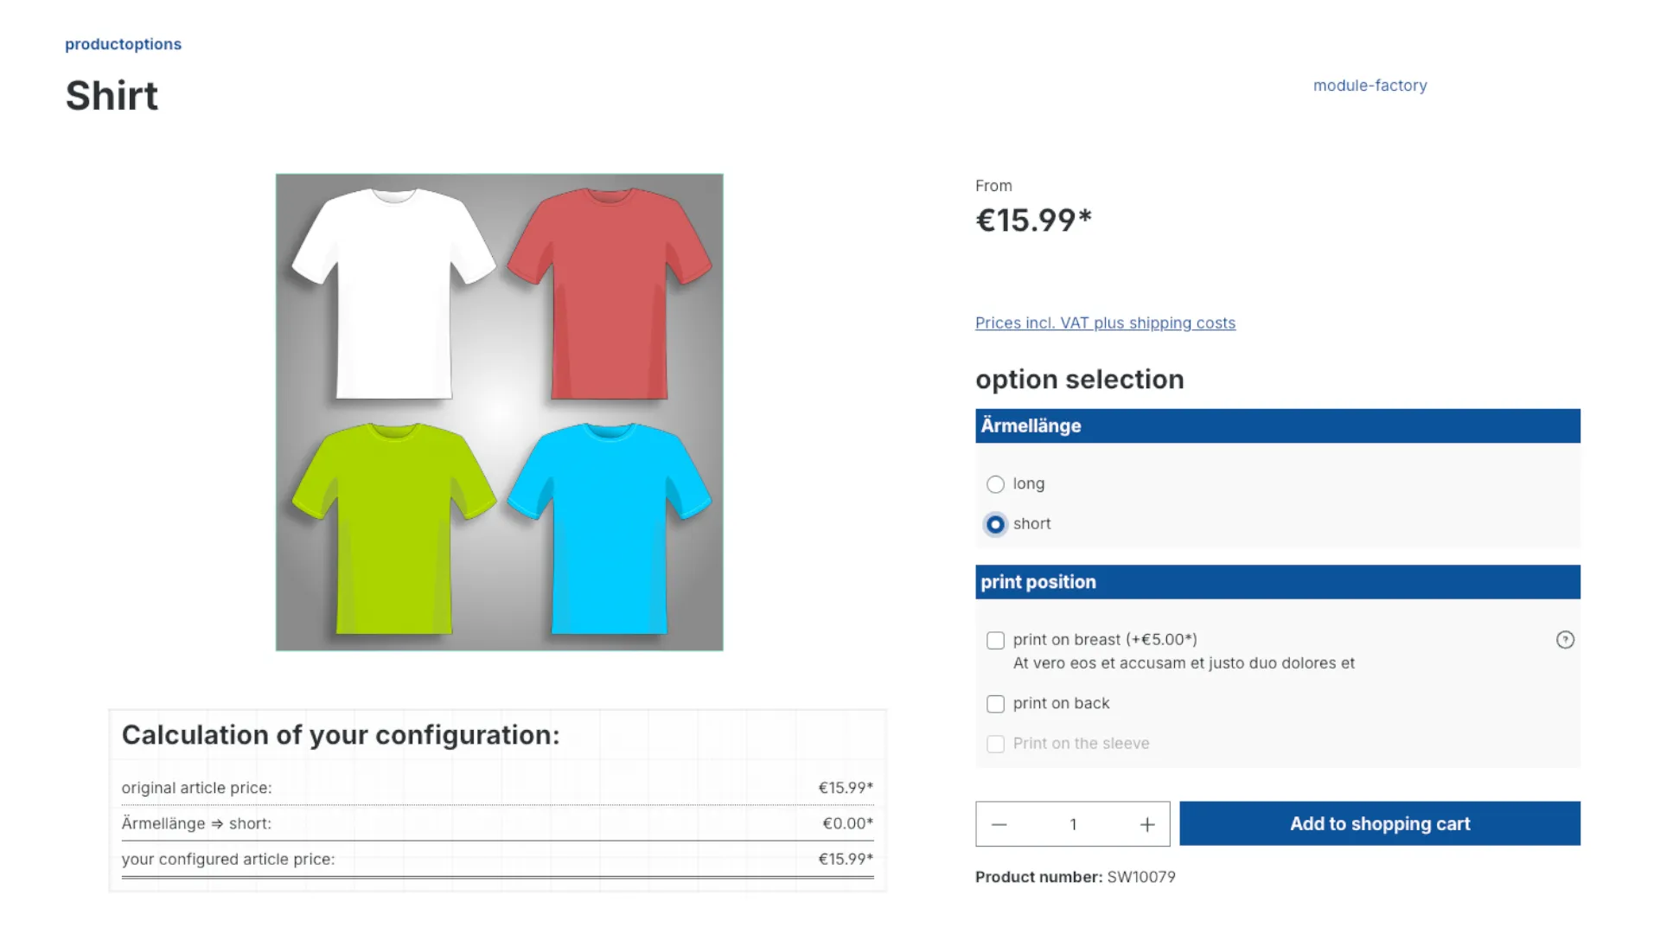Screen dimensions: 1660x934
Task: Collapse the print position option group header
Action: point(1277,582)
